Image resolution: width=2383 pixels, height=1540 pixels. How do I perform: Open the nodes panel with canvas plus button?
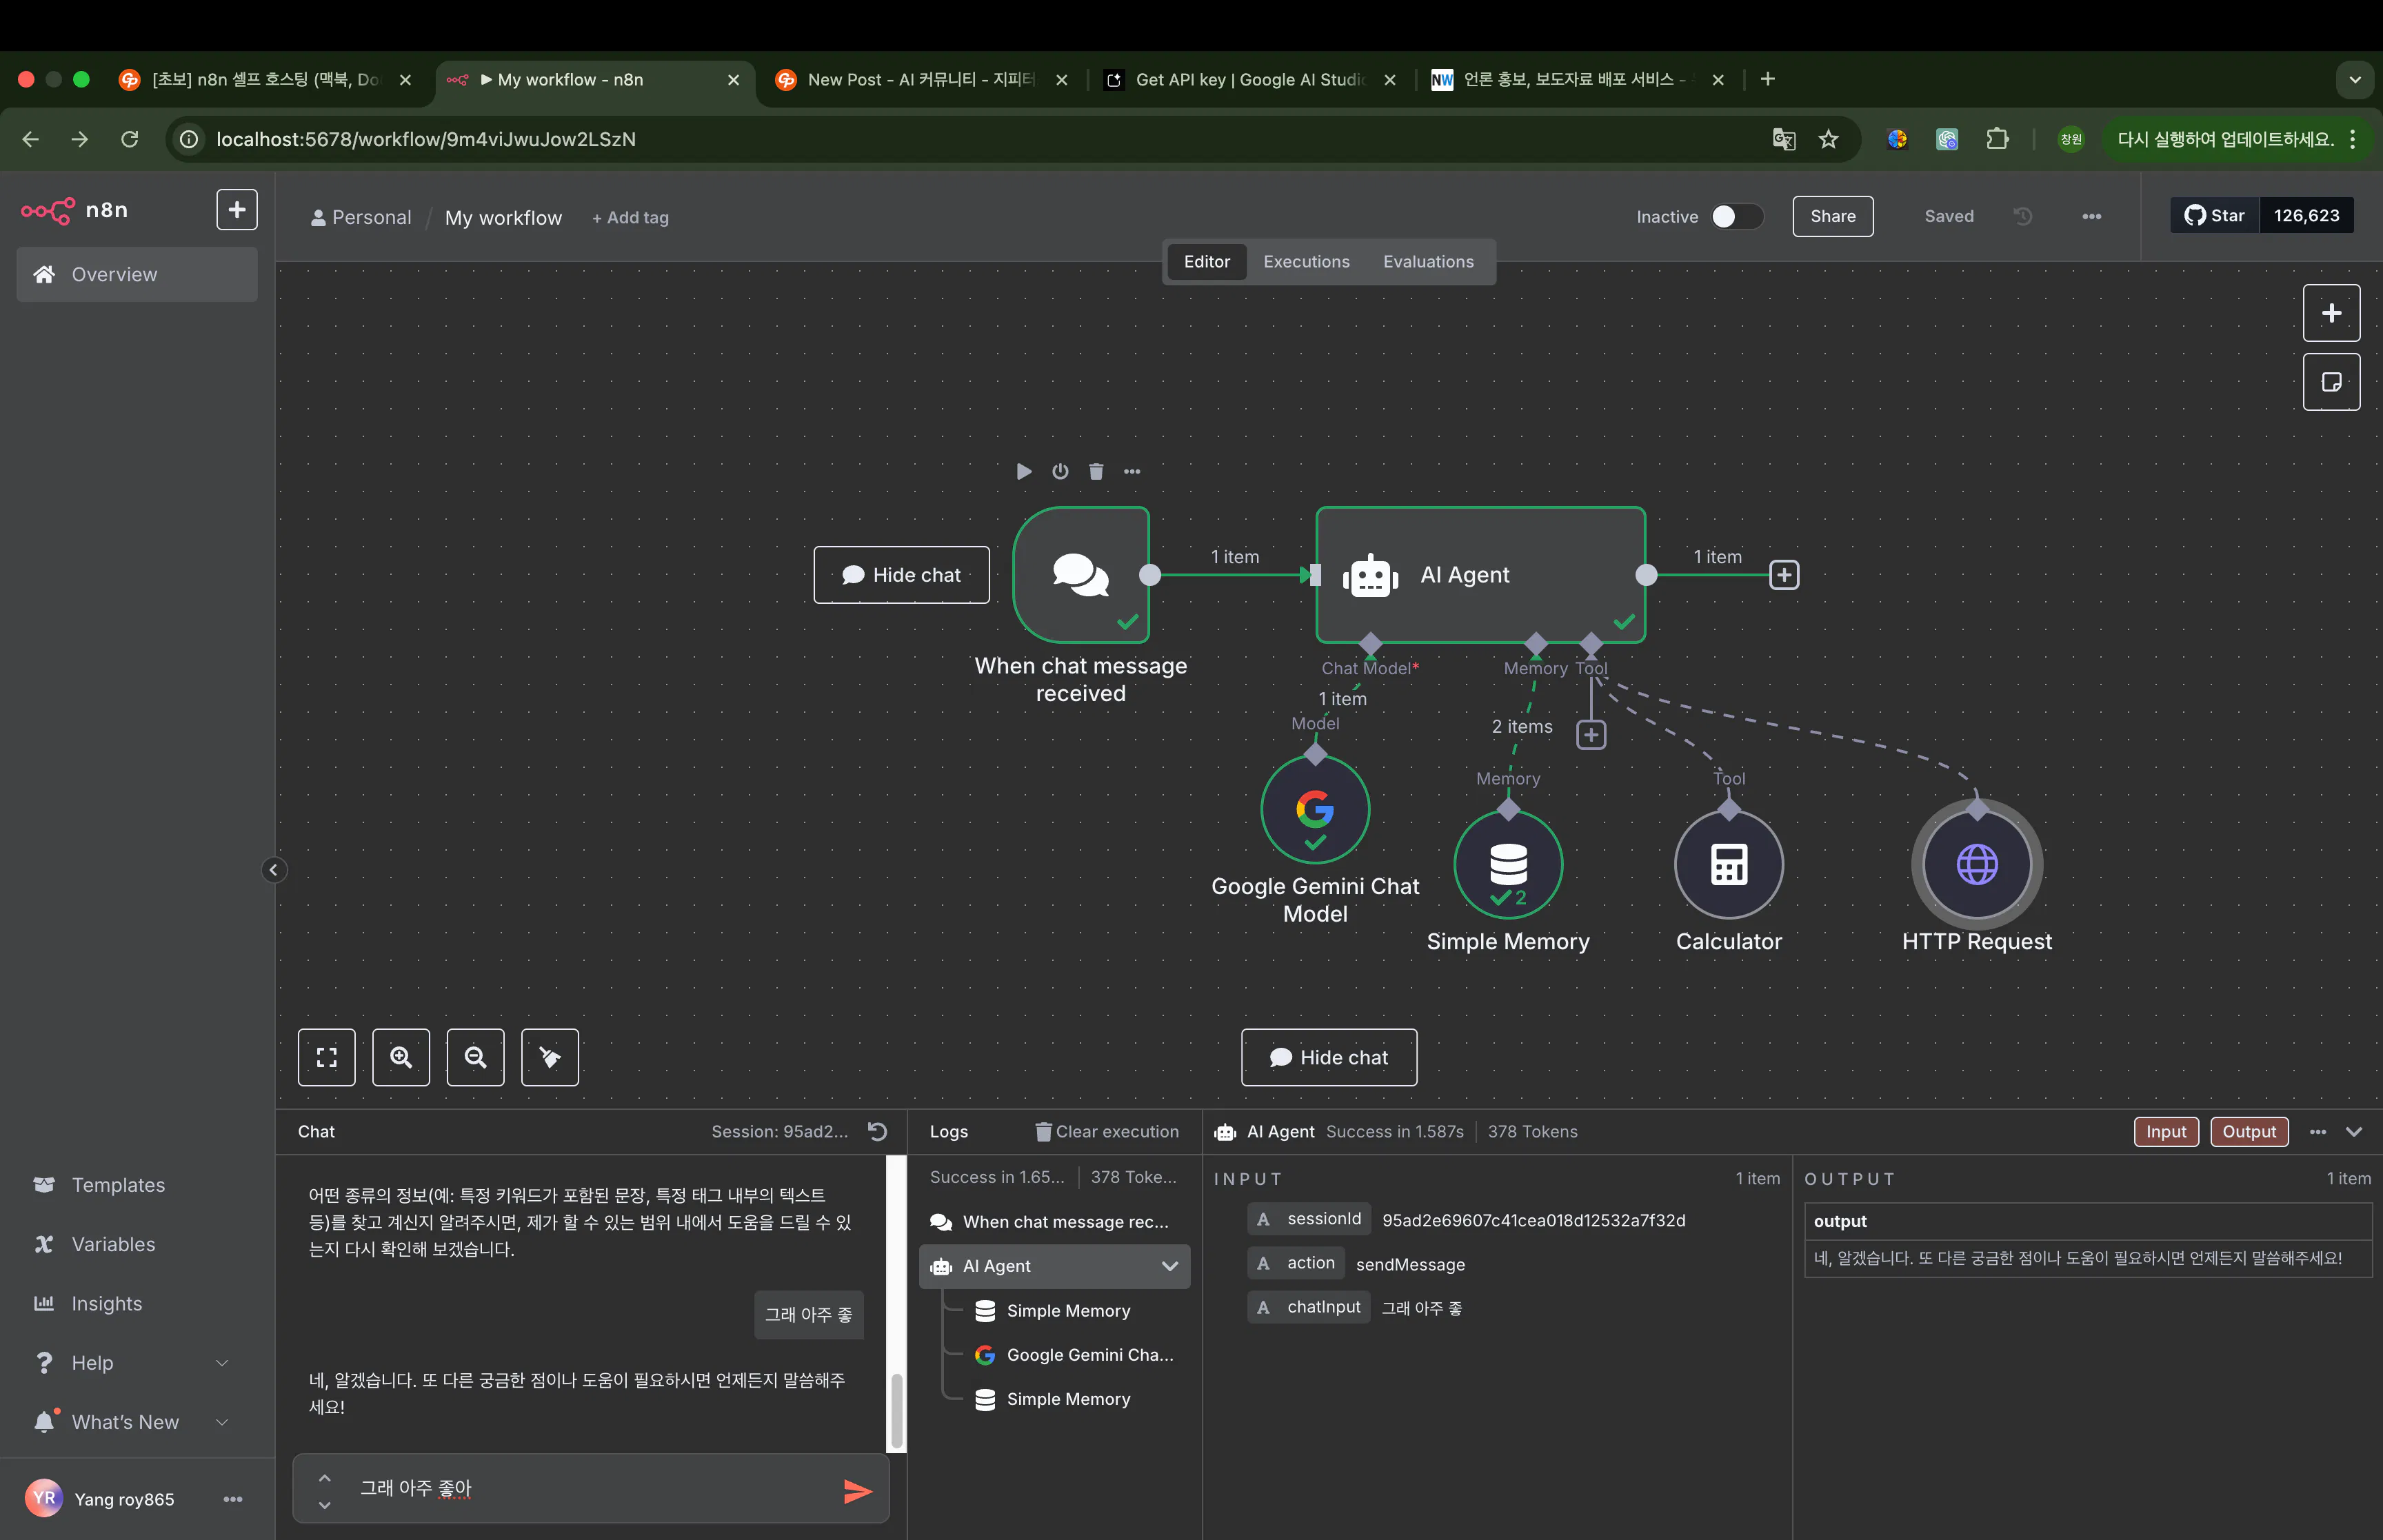[2332, 313]
